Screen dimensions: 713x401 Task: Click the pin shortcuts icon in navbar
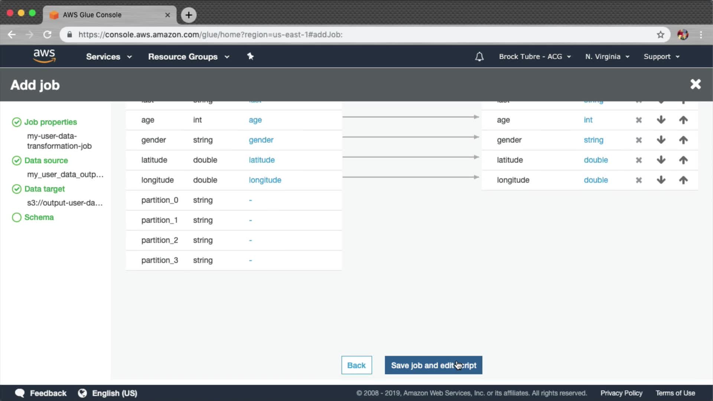click(250, 56)
